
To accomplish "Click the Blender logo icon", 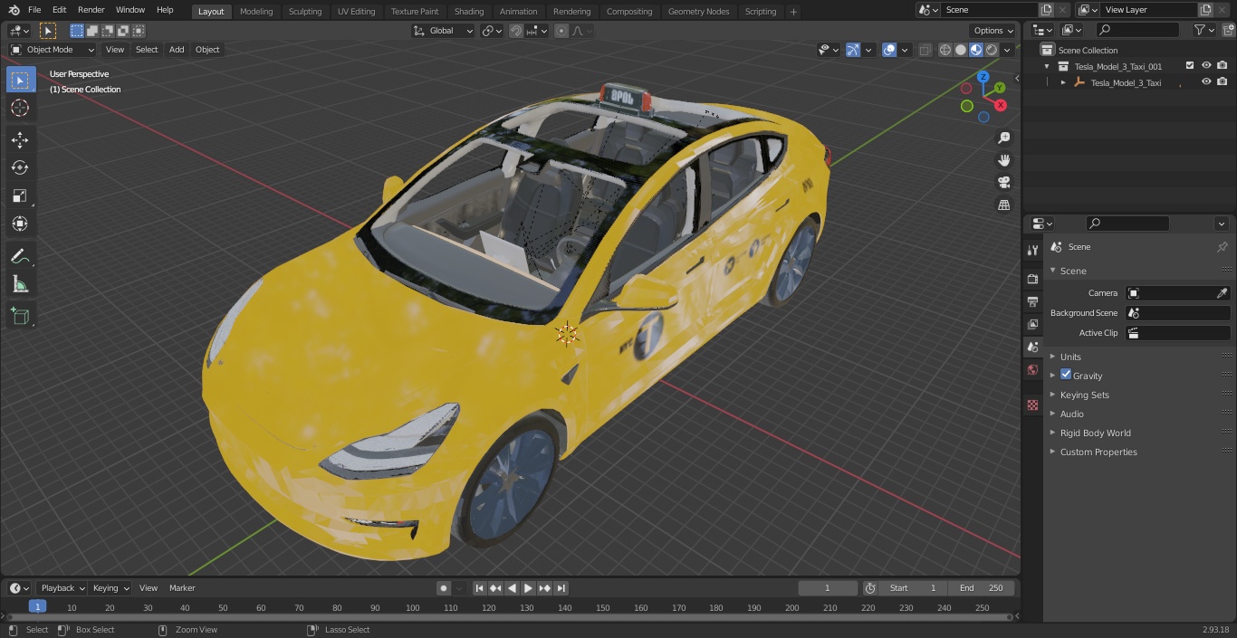I will [13, 10].
